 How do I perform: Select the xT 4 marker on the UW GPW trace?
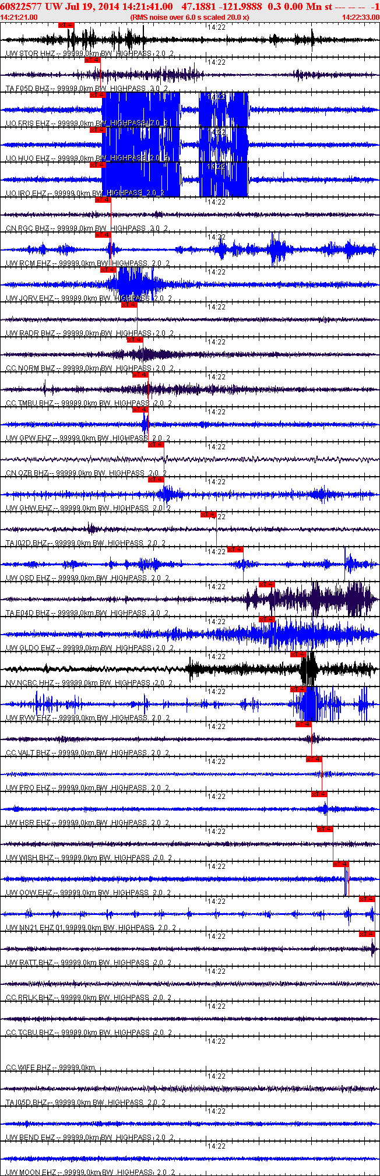[x=140, y=410]
